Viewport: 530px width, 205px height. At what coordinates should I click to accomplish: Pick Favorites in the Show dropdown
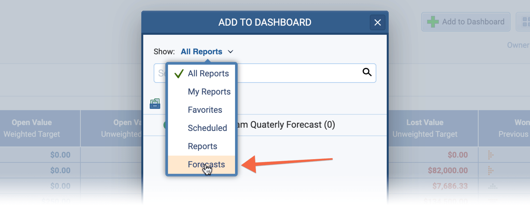pyautogui.click(x=205, y=110)
